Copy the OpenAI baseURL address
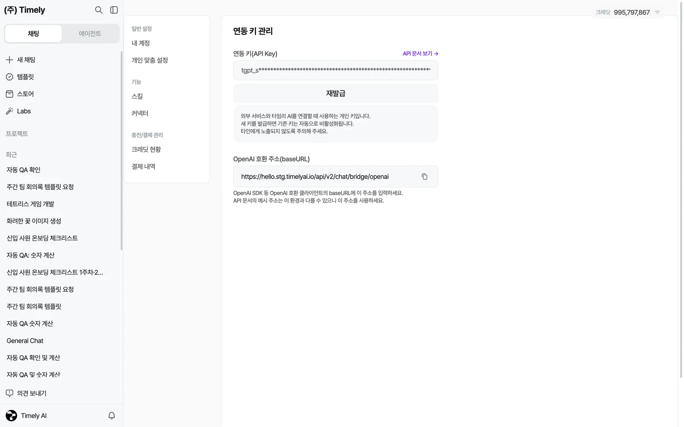 pyautogui.click(x=425, y=176)
